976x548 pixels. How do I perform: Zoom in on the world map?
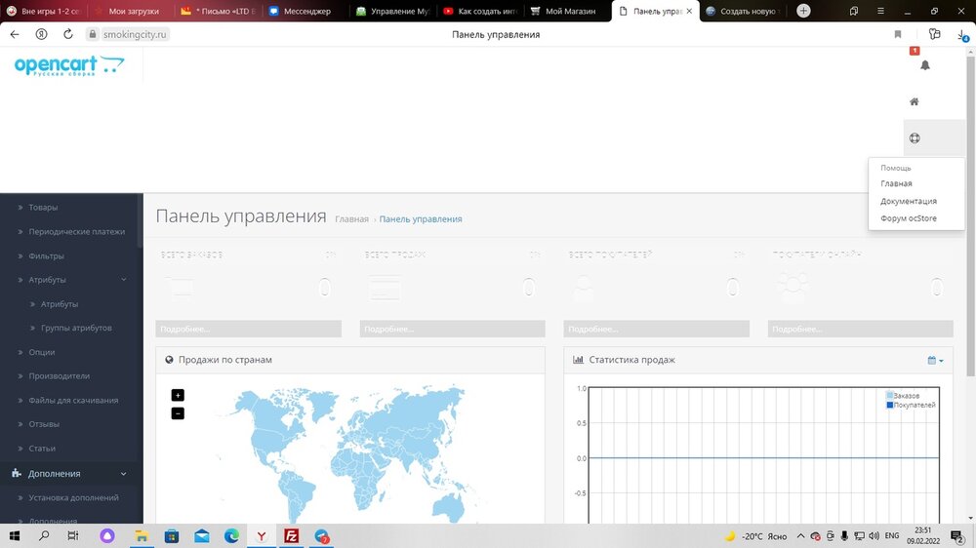coord(178,395)
